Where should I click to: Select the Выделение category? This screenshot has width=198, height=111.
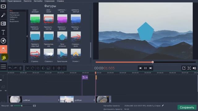pos(14,21)
